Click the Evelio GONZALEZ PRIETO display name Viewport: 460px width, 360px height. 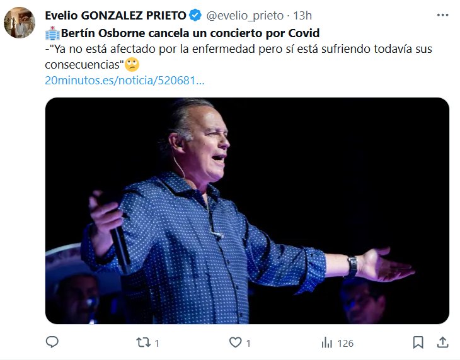point(116,16)
